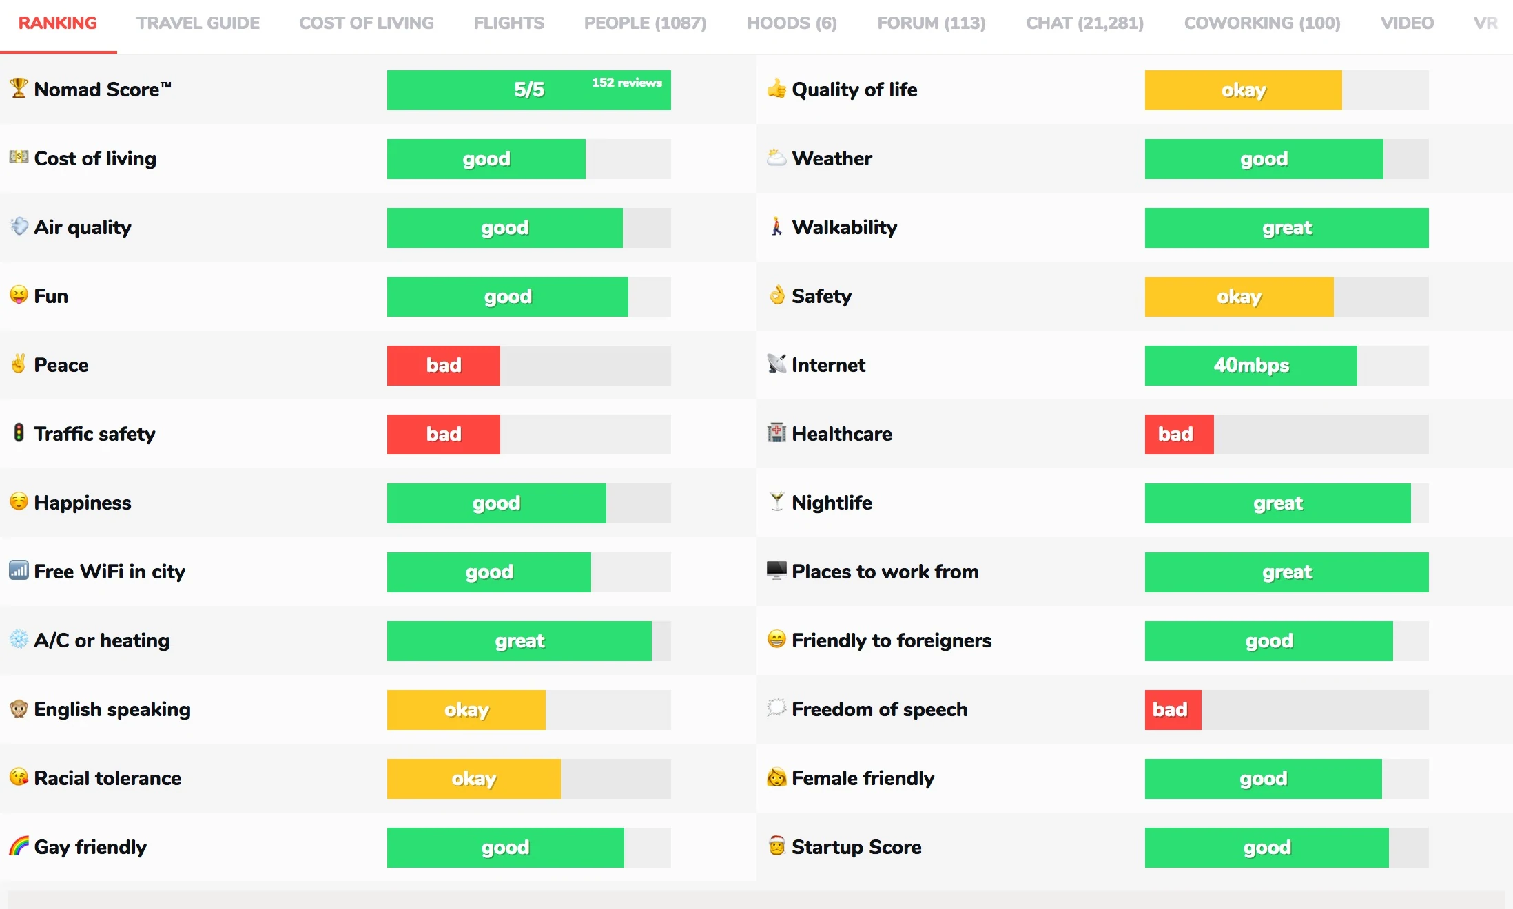Open the Cost of Living tab

click(367, 23)
